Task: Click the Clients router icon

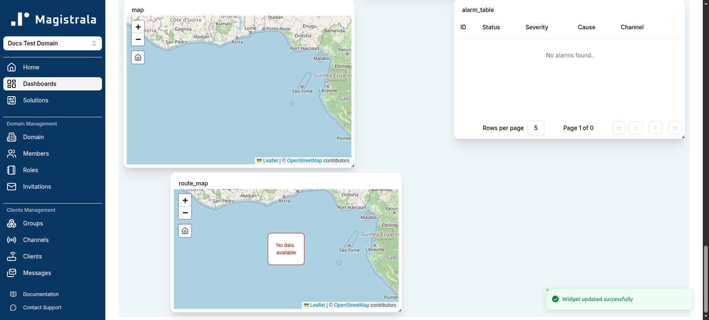Action: [12, 256]
